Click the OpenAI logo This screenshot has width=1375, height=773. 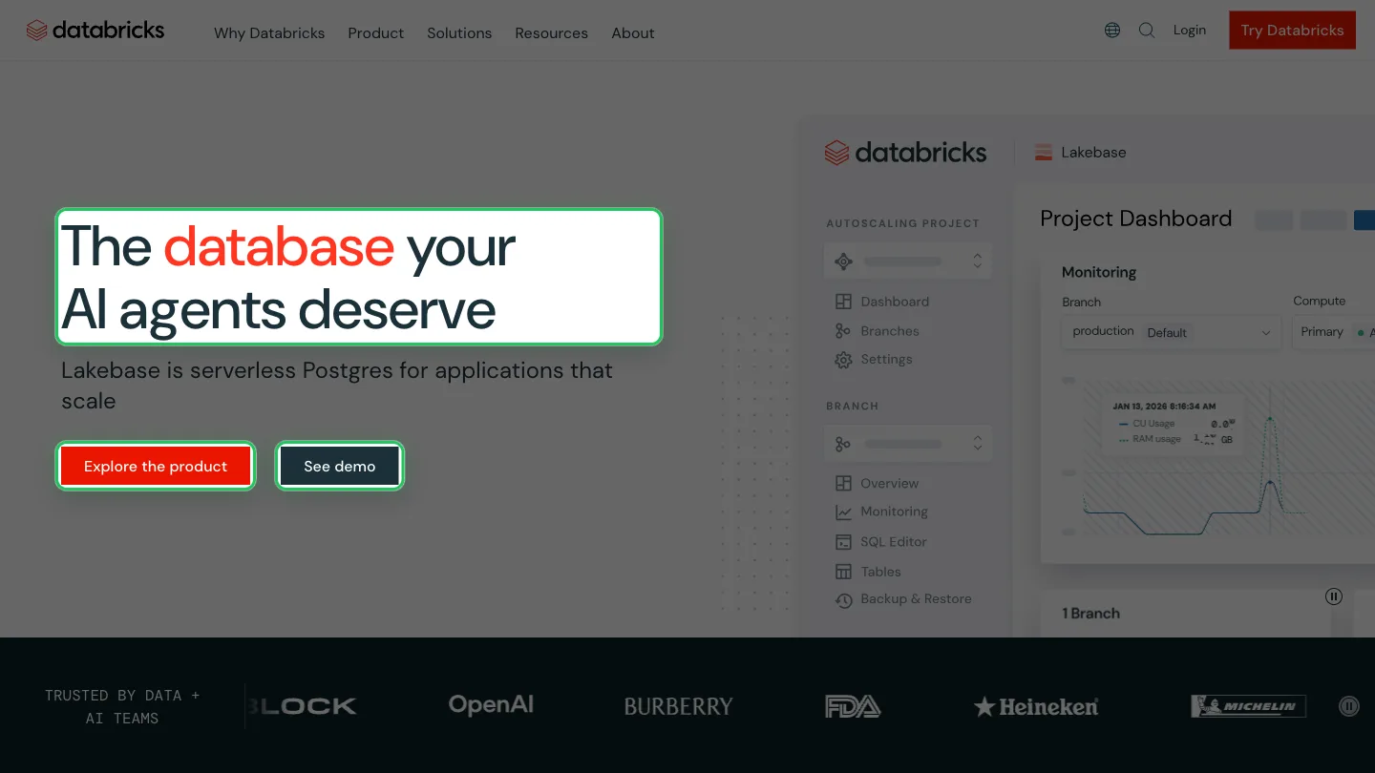(x=491, y=705)
